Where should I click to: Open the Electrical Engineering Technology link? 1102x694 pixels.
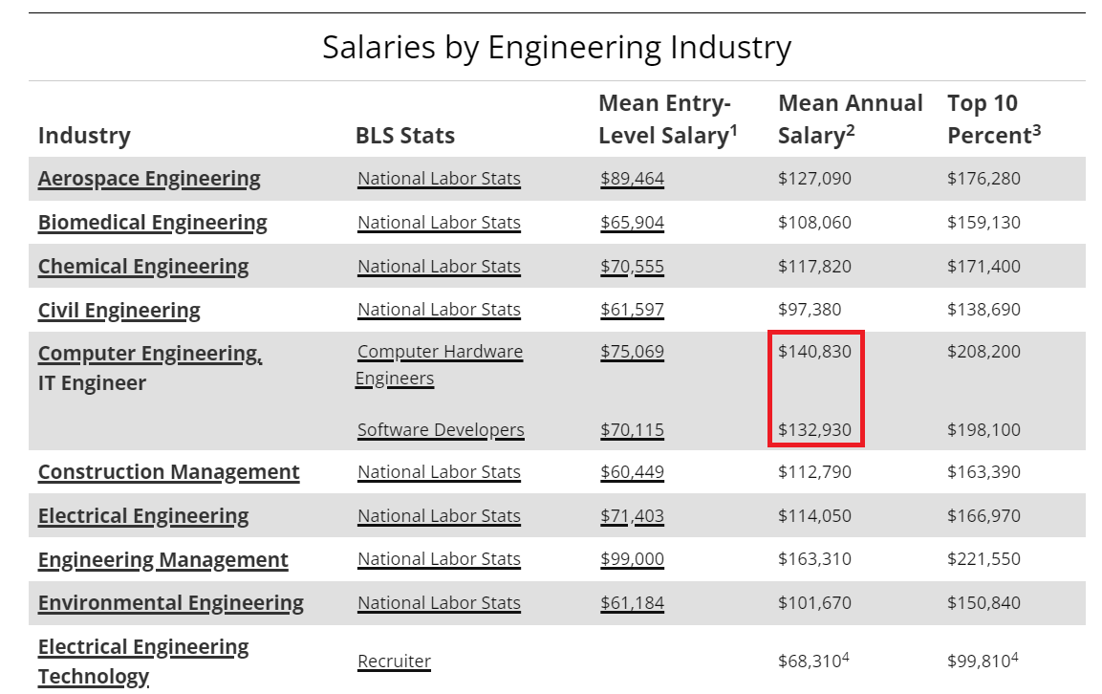[x=143, y=661]
